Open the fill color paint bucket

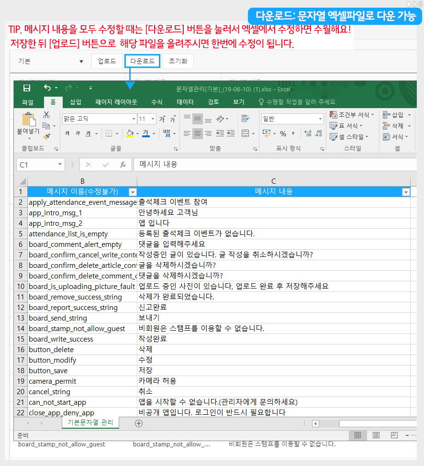click(129, 133)
